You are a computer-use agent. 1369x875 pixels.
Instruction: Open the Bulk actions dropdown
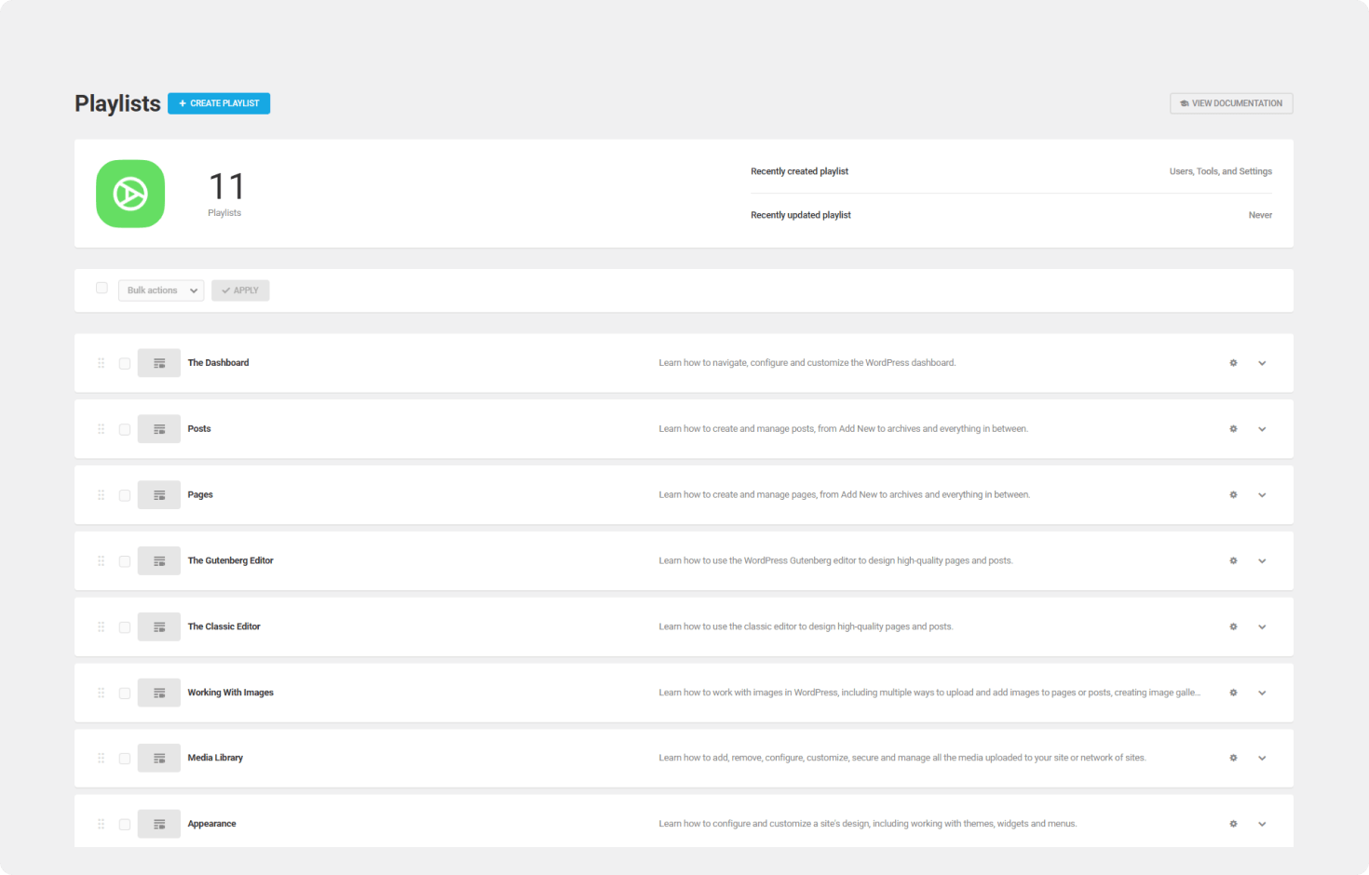pos(161,290)
